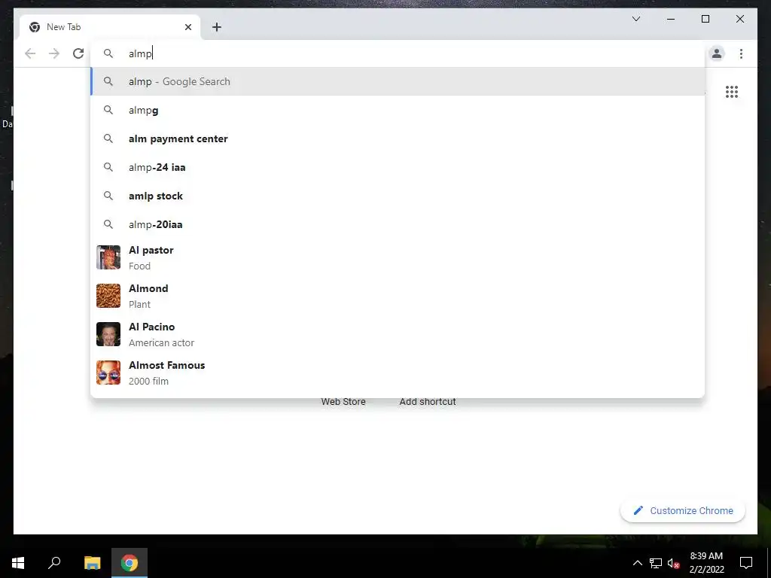Viewport: 771px width, 578px height.
Task: Open the Chrome profile avatar icon
Action: 717,53
